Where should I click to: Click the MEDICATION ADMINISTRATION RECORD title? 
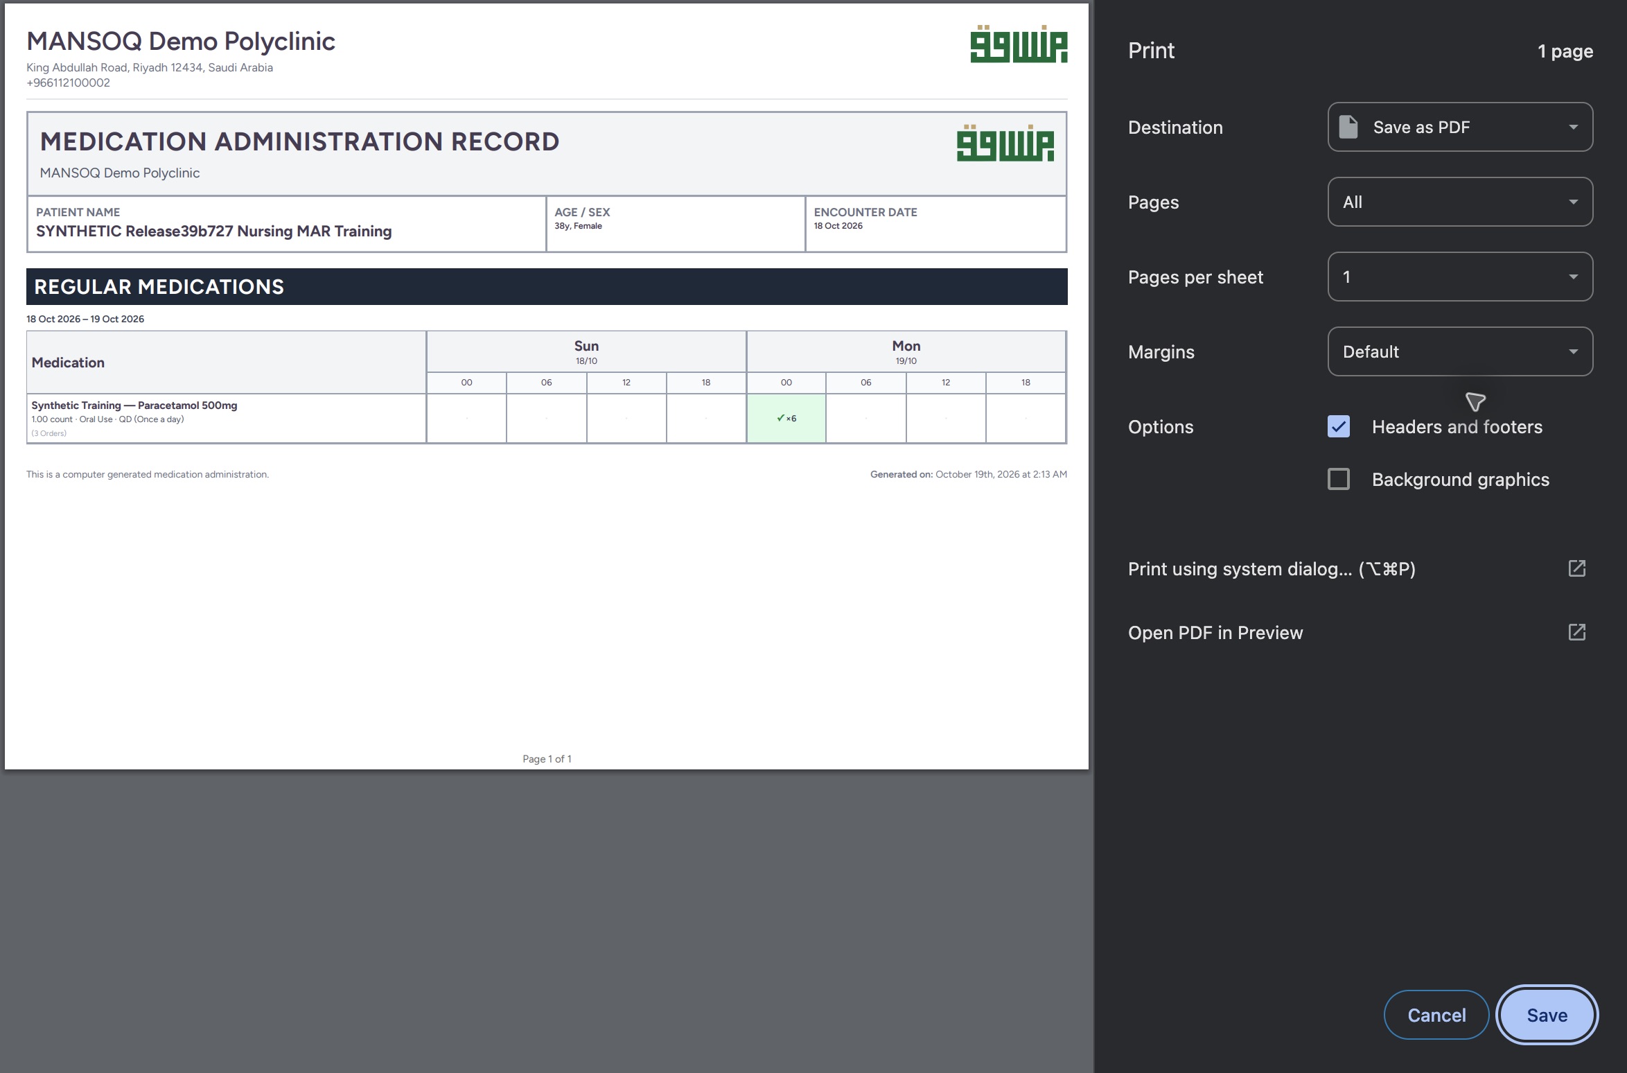[x=299, y=141]
